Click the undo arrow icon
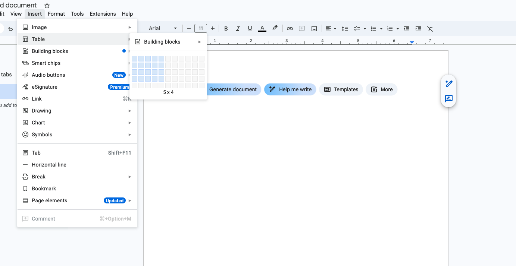This screenshot has width=516, height=266. [x=10, y=29]
